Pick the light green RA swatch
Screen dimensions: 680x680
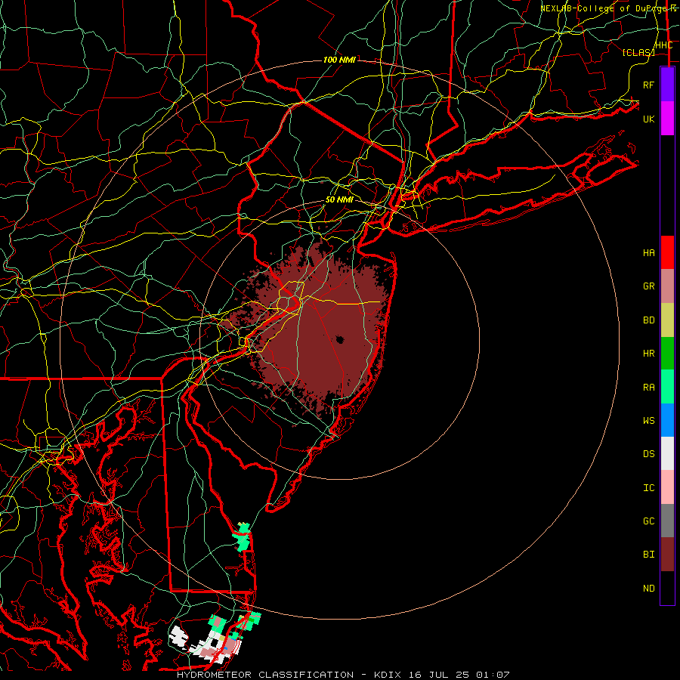(x=667, y=387)
